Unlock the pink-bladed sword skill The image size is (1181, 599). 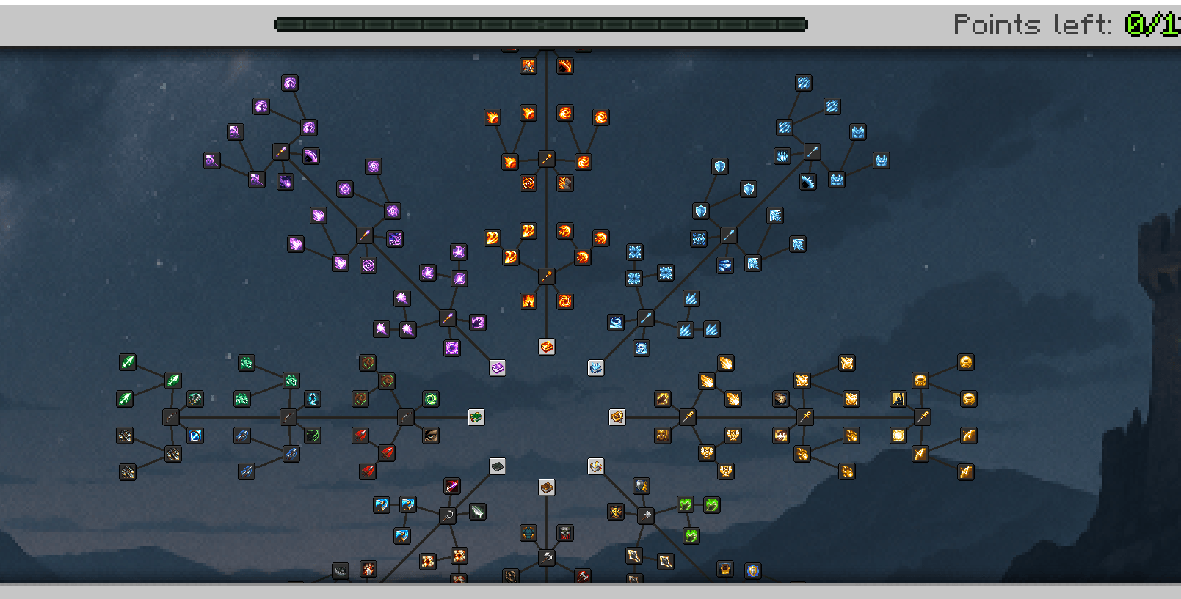(x=452, y=486)
